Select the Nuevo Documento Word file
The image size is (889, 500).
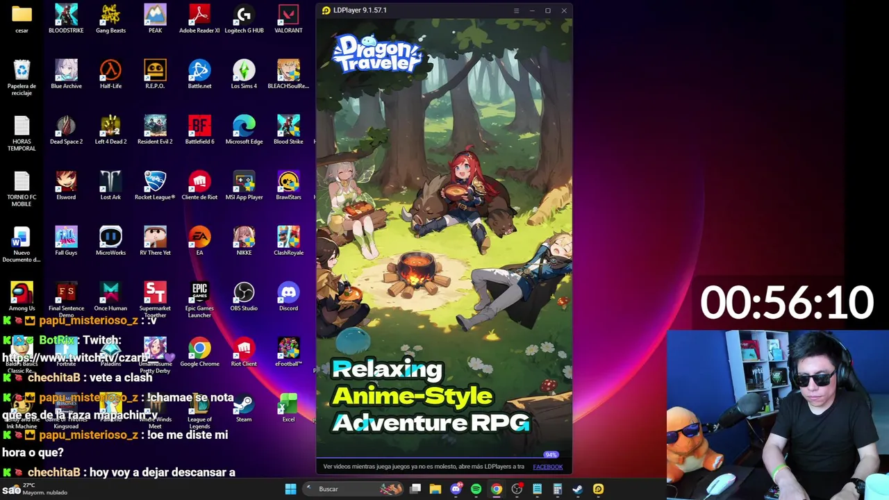(22, 244)
